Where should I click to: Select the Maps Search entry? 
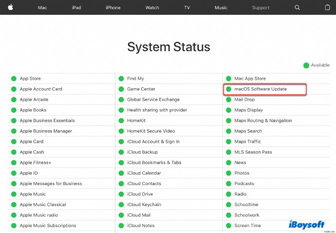tap(248, 131)
